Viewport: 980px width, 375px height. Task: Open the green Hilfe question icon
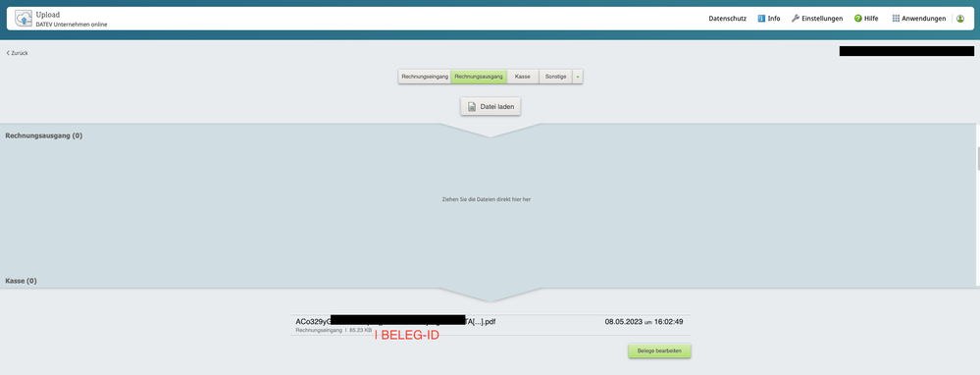(858, 19)
